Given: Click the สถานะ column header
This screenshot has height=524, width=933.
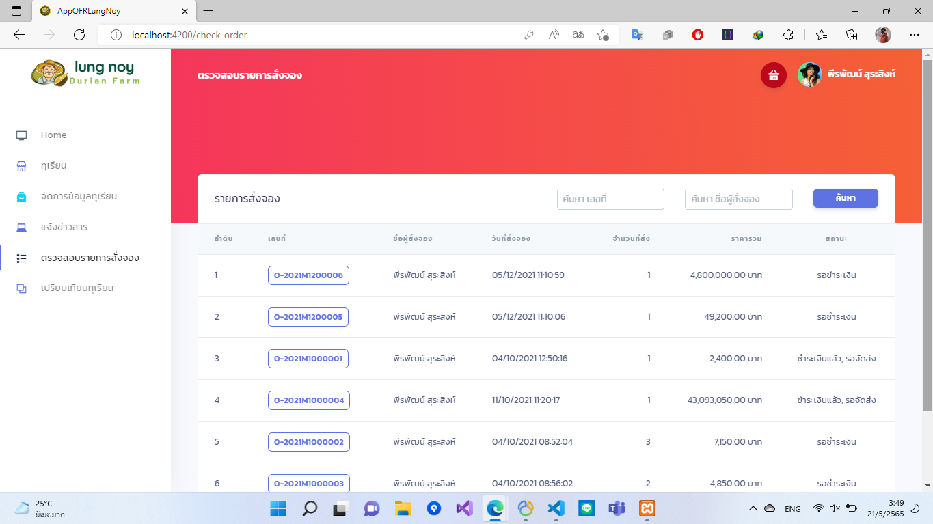Looking at the screenshot, I should (837, 239).
